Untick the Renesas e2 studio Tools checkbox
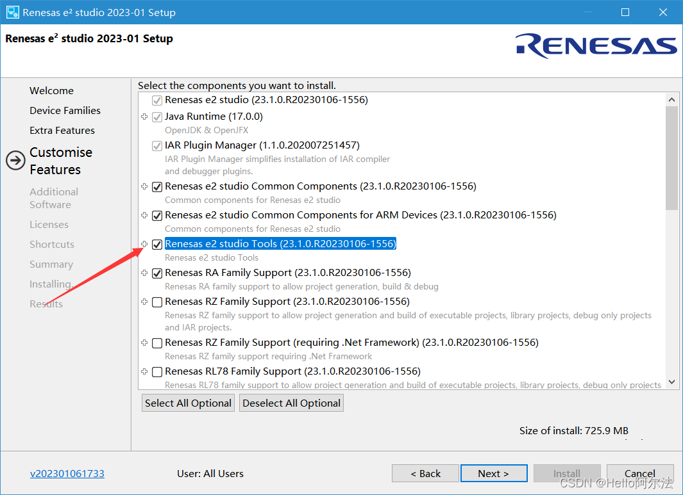Screen dimensions: 683x495 (157, 245)
